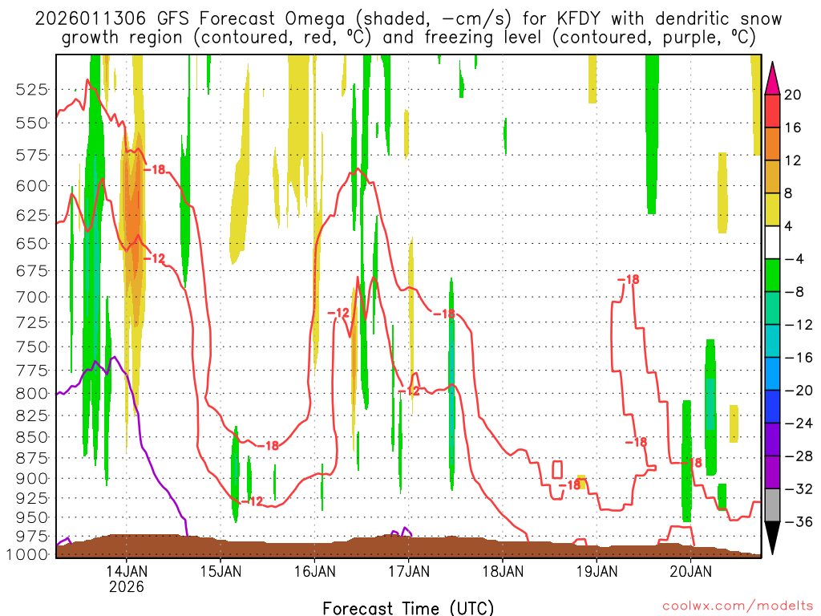This screenshot has width=821, height=616.
Task: Click the 12 value on the color bar scale
Action: point(792,160)
